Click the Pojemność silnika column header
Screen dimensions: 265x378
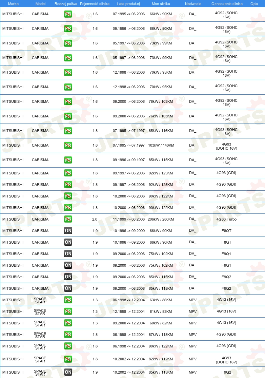[x=95, y=4]
